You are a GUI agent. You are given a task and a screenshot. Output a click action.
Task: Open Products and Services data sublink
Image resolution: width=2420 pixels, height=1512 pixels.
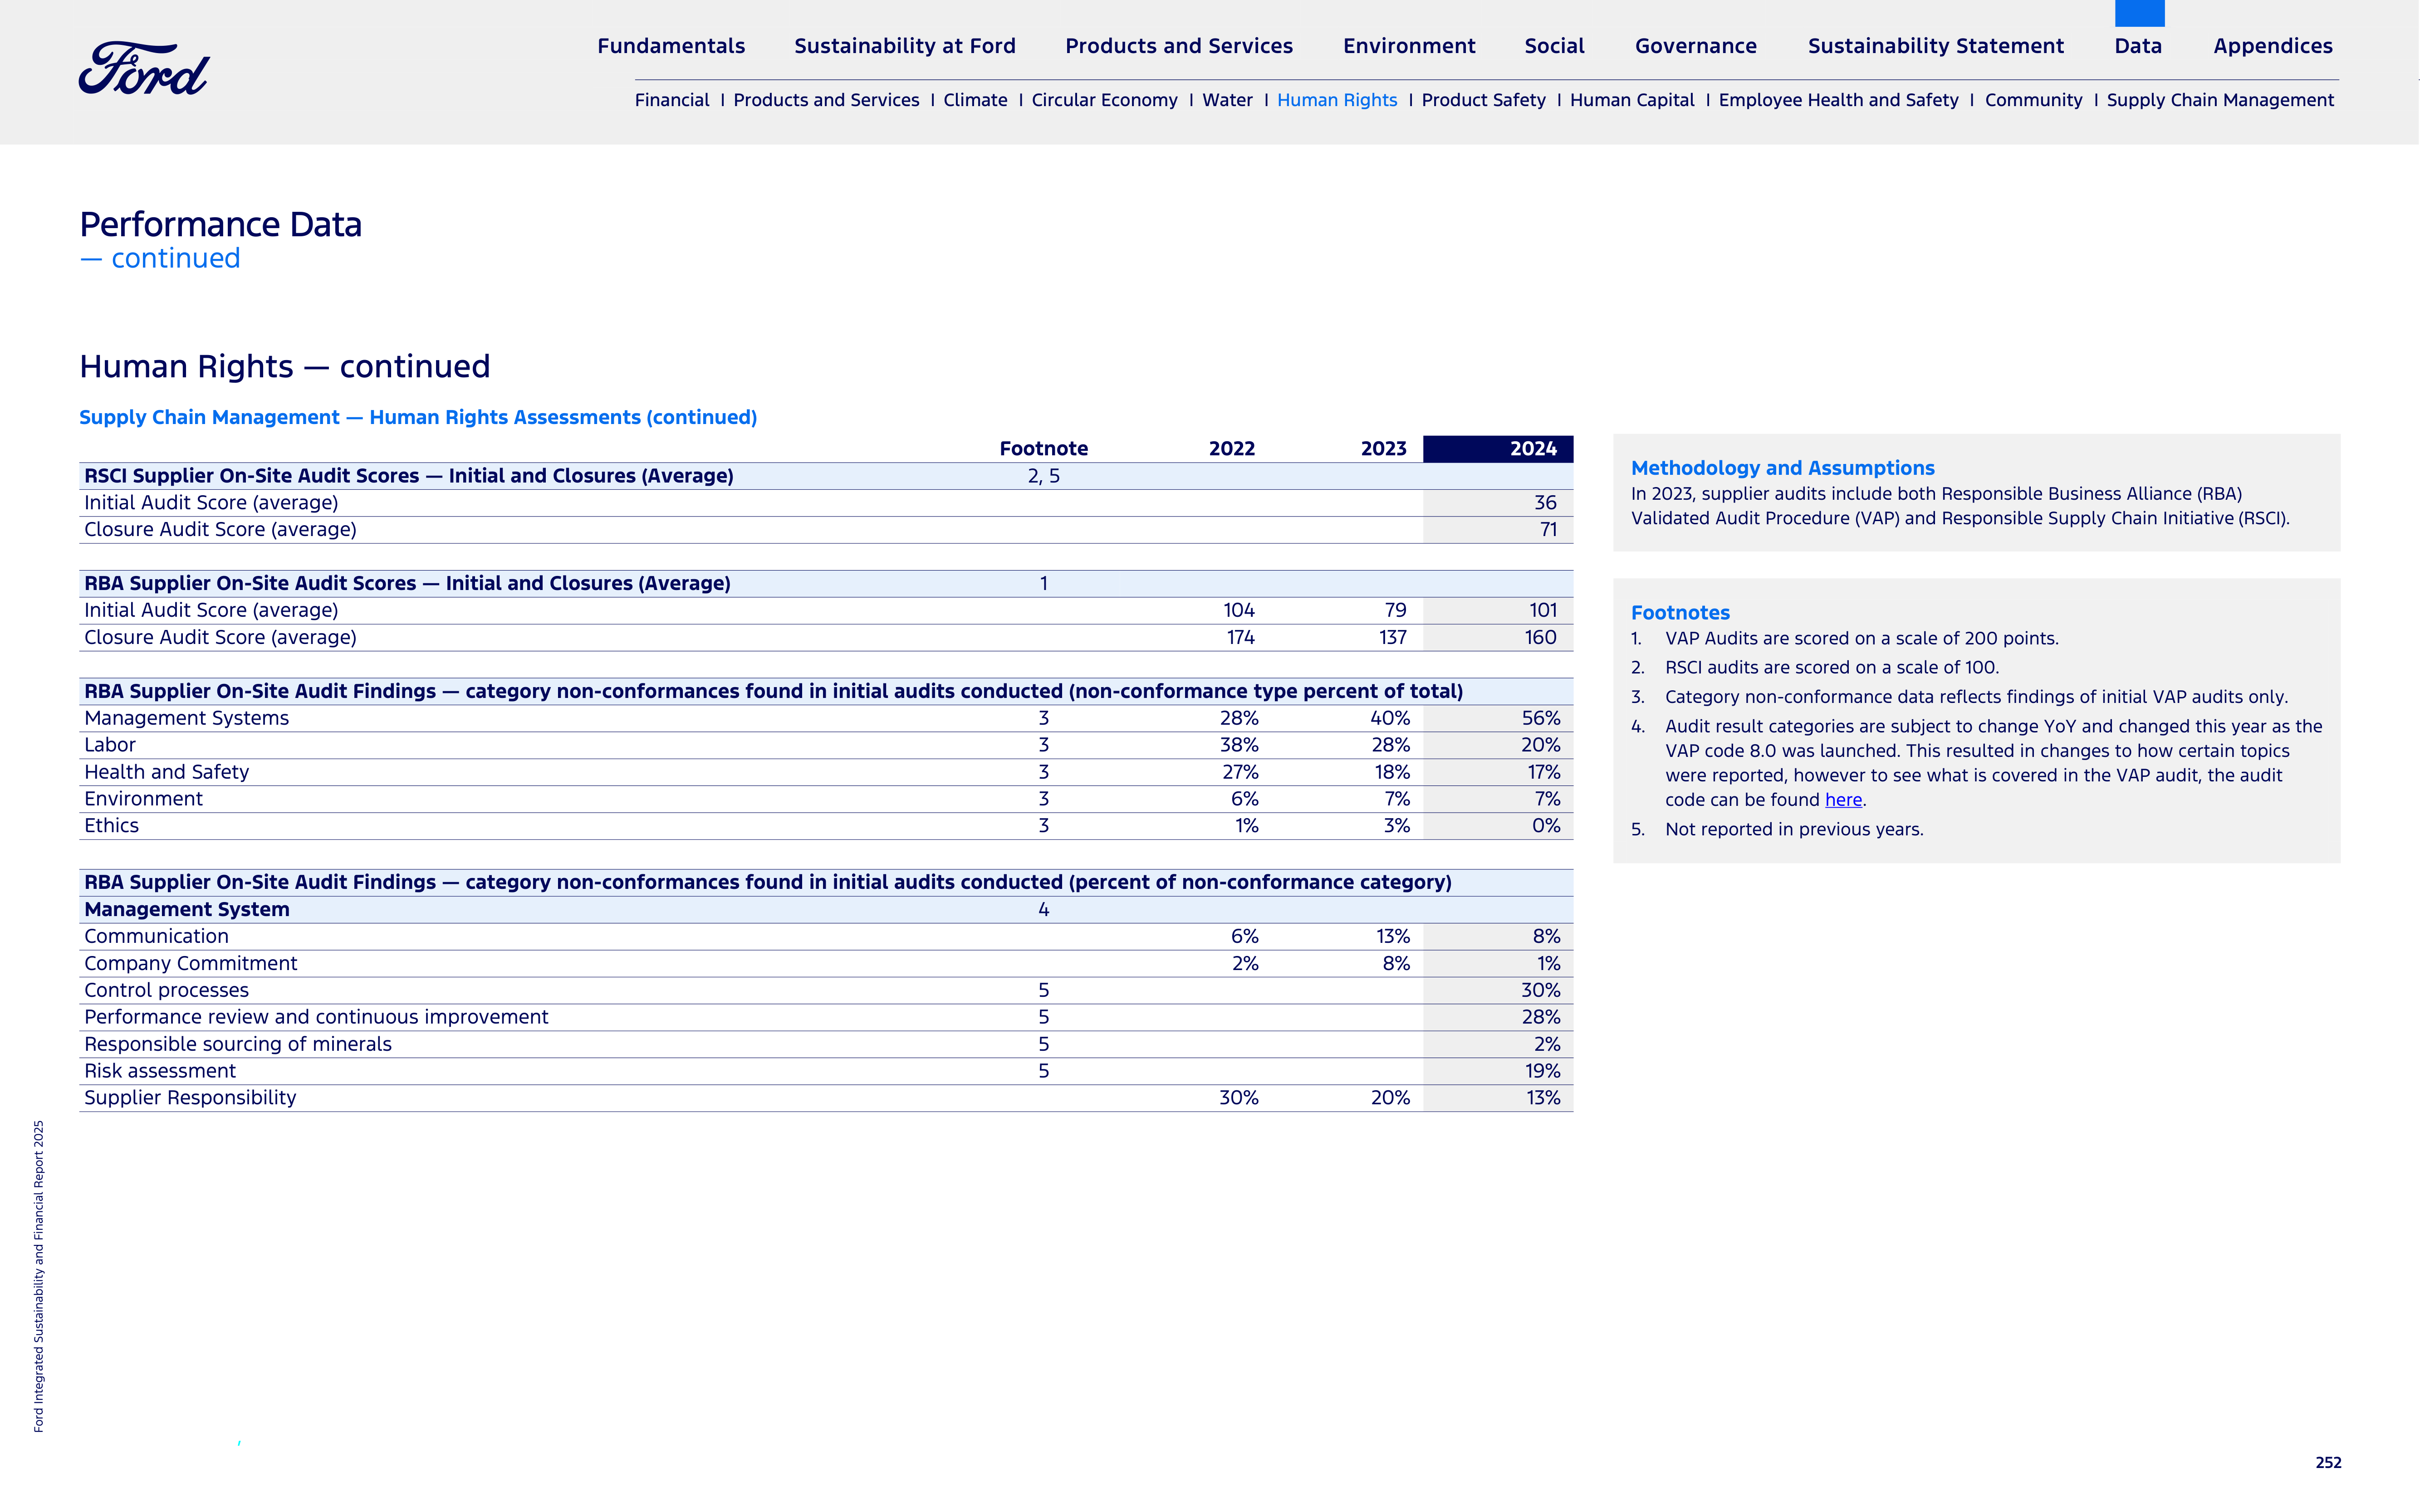pyautogui.click(x=825, y=100)
